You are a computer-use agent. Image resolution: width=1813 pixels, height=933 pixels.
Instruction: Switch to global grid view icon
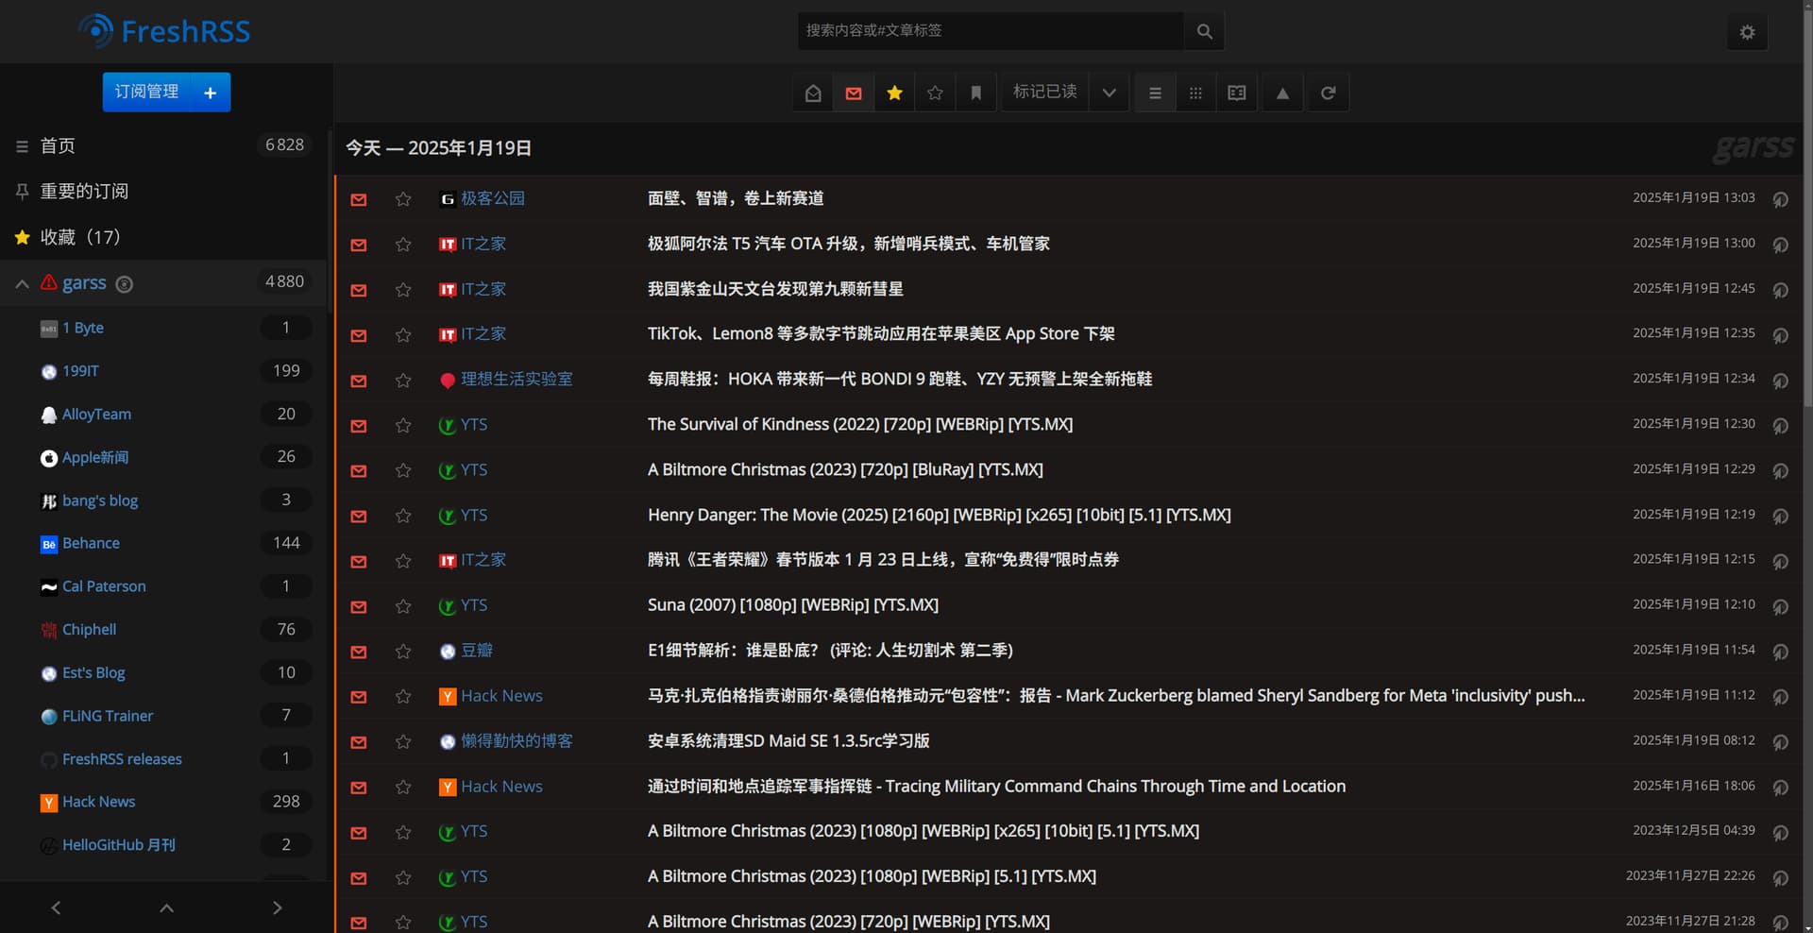point(1195,93)
